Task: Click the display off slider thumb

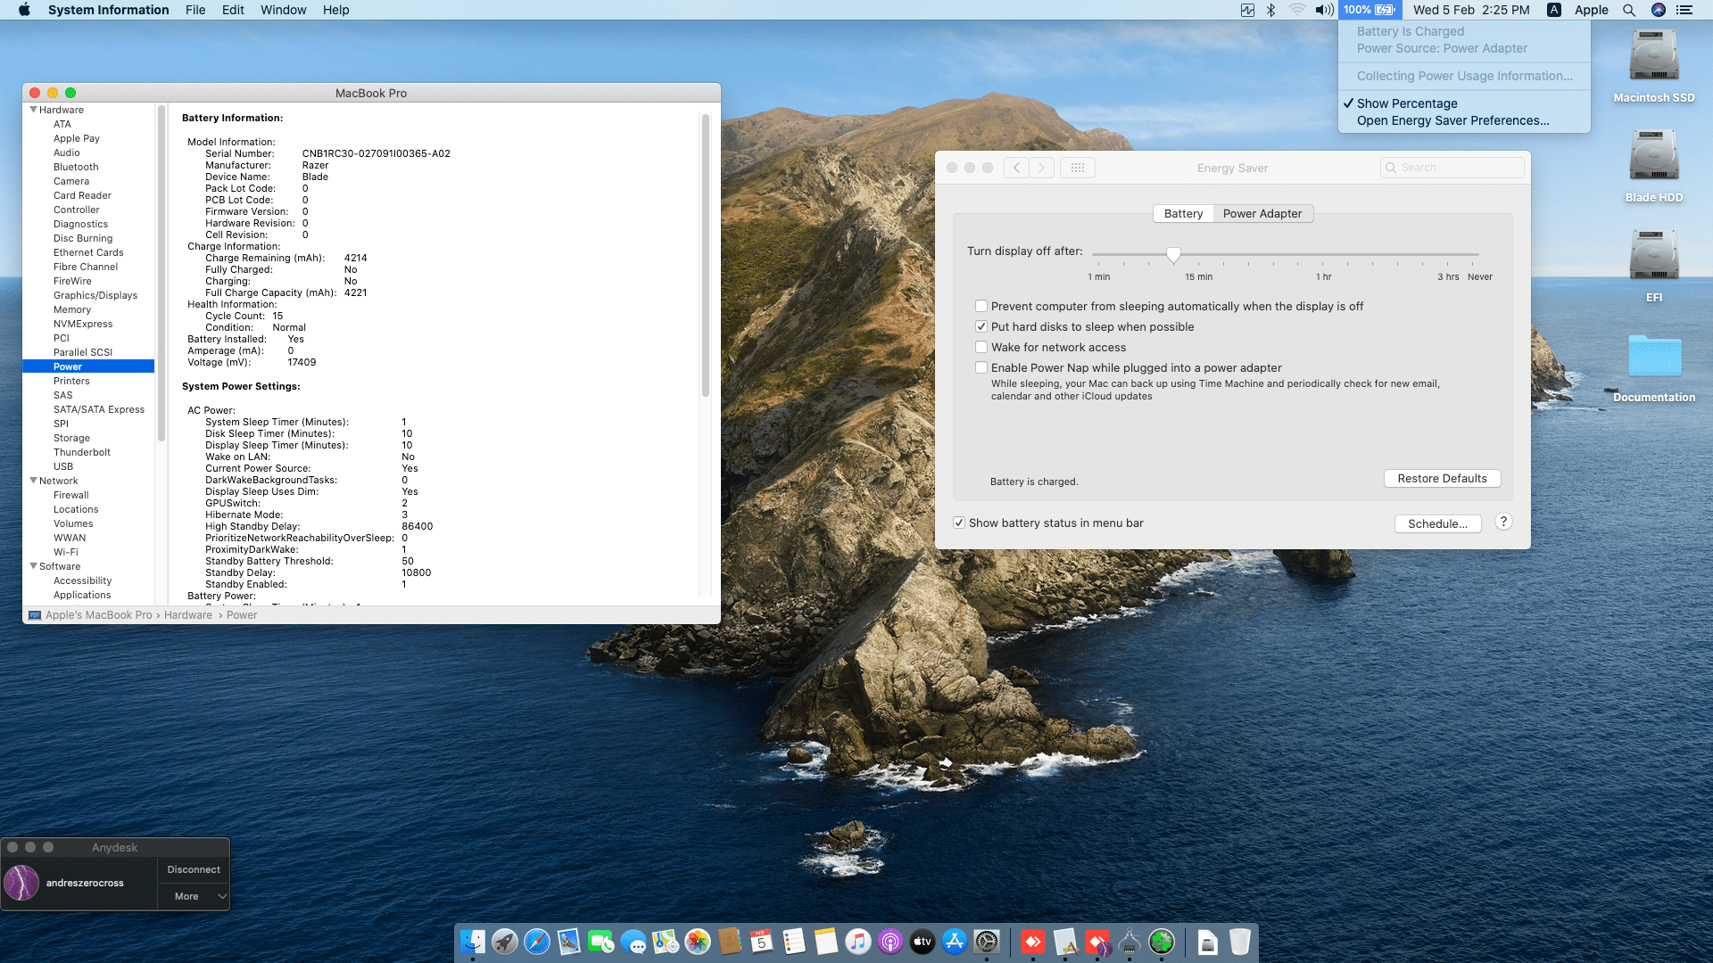Action: tap(1174, 255)
